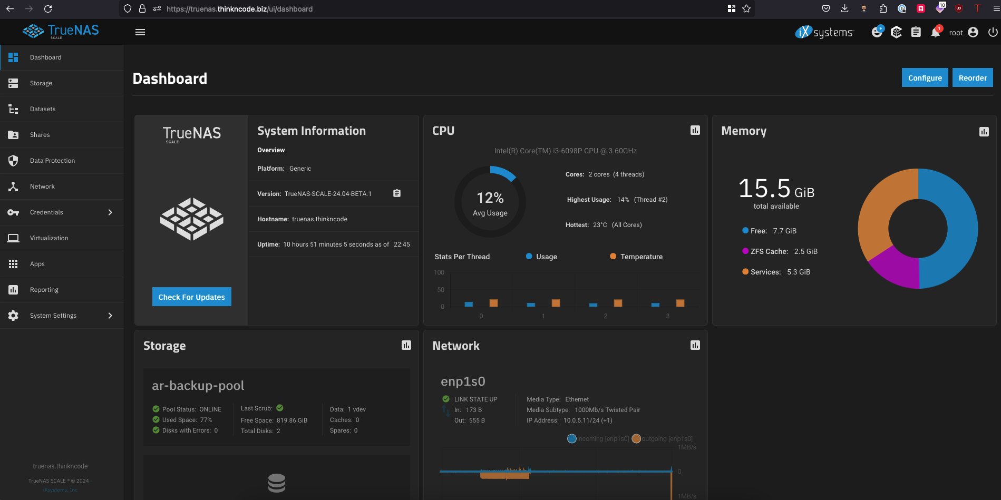Click the Reorder dashboard button
1001x500 pixels.
point(973,77)
